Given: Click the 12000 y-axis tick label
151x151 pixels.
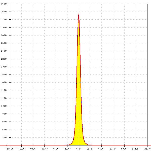Looking at the screenshot, I should (x=4, y=98).
